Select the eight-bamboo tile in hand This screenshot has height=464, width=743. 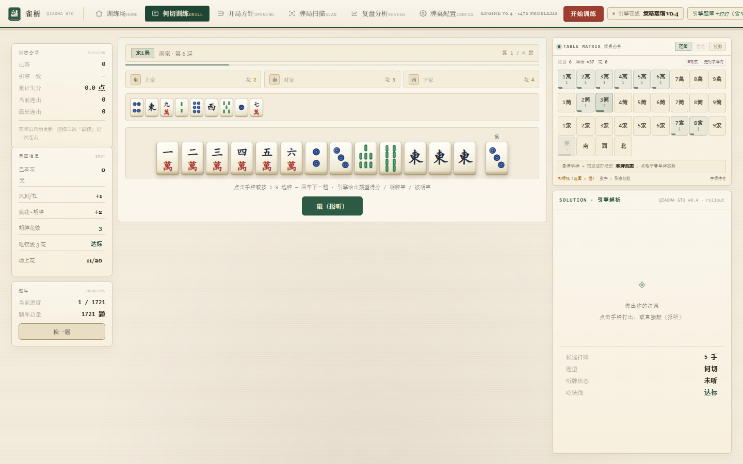click(391, 158)
